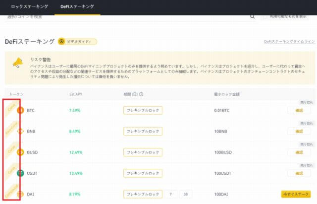Image resolution: width=317 pixels, height=204 pixels.
Task: Click the リスク警告 heading
Action: (x=41, y=60)
